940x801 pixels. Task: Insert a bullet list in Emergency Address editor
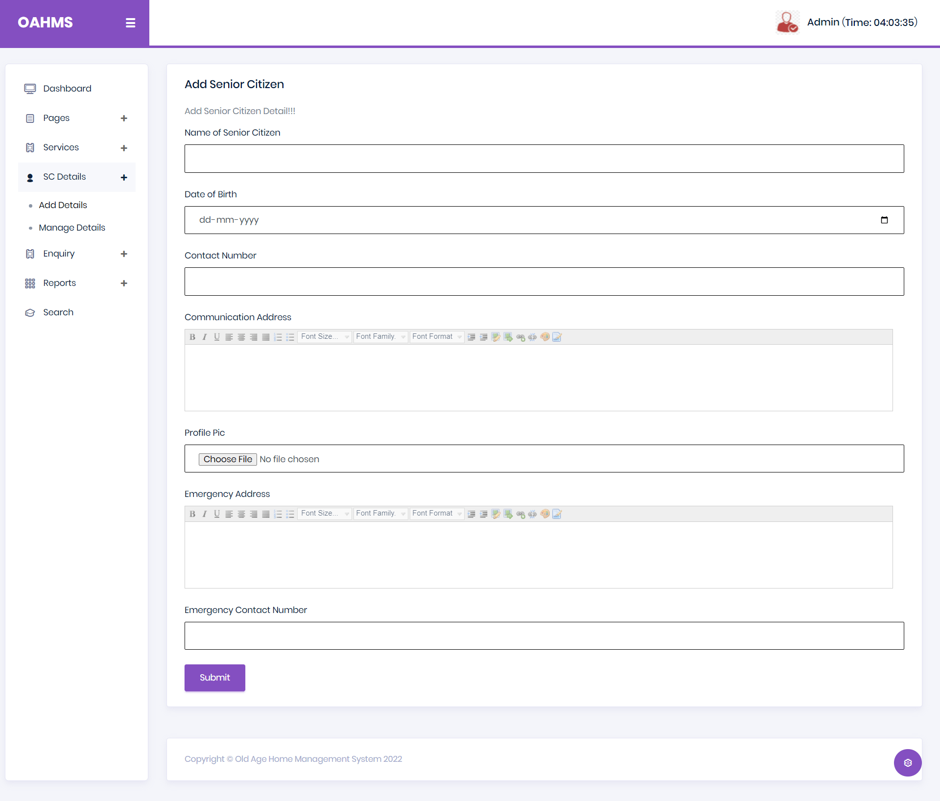pyautogui.click(x=290, y=514)
